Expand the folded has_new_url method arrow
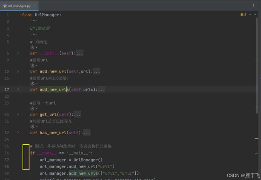This screenshot has width=261, height=180. point(18,132)
